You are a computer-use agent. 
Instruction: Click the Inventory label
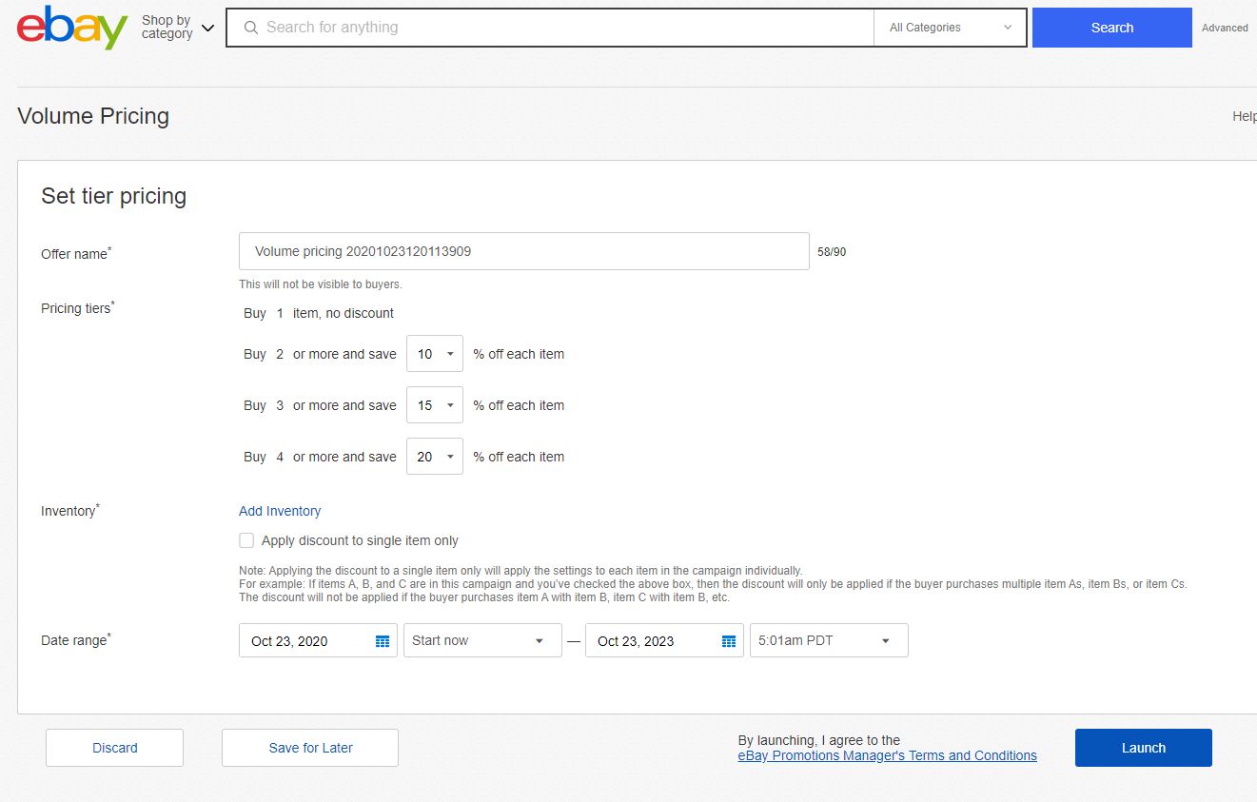(70, 510)
